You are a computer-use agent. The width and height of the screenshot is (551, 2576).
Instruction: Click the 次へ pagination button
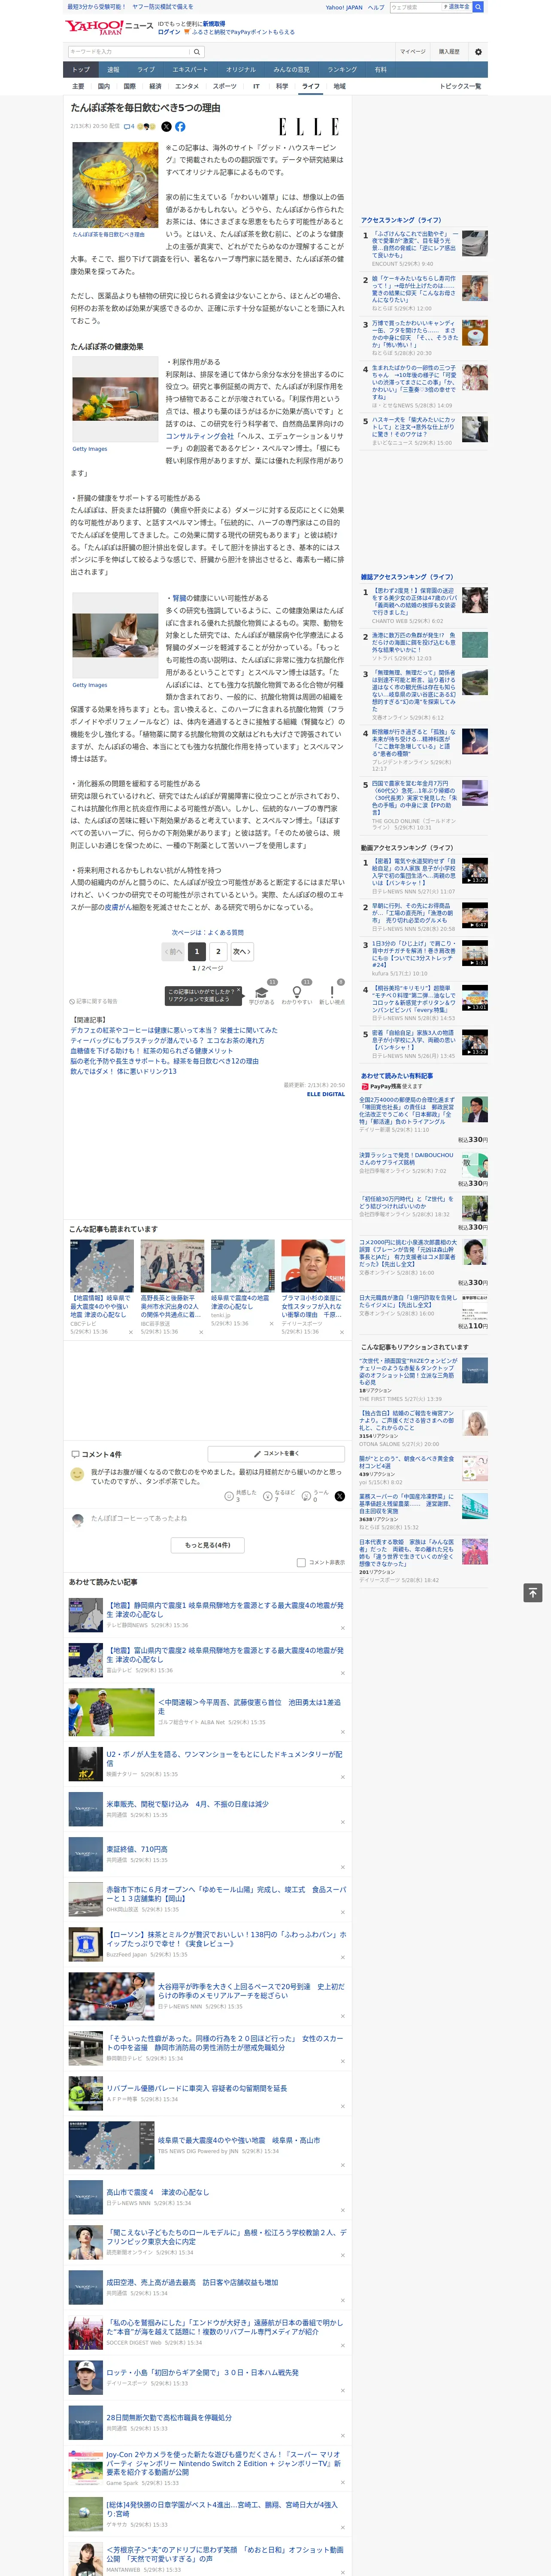pos(242,952)
